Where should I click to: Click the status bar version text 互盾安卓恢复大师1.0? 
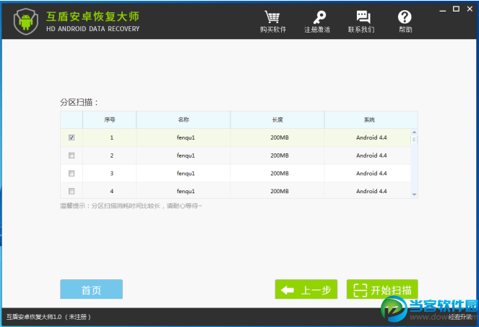(x=34, y=317)
